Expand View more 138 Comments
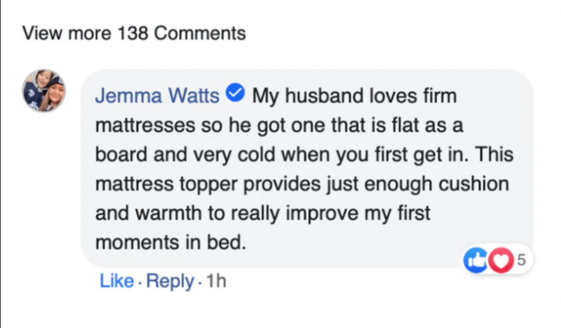The width and height of the screenshot is (561, 328). coord(134,33)
